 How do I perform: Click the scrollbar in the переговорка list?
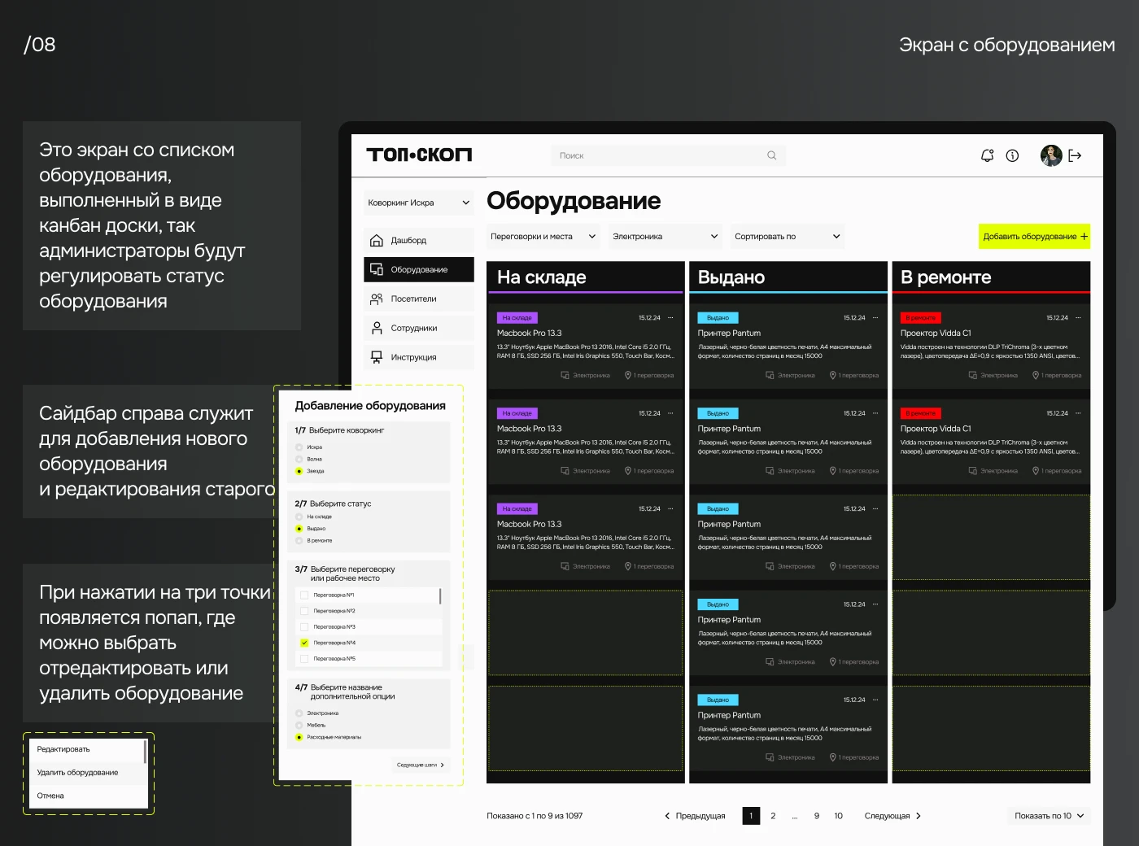pos(440,596)
